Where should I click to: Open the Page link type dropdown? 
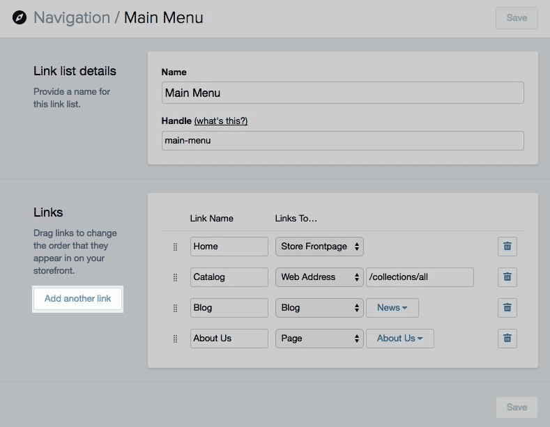tap(319, 338)
